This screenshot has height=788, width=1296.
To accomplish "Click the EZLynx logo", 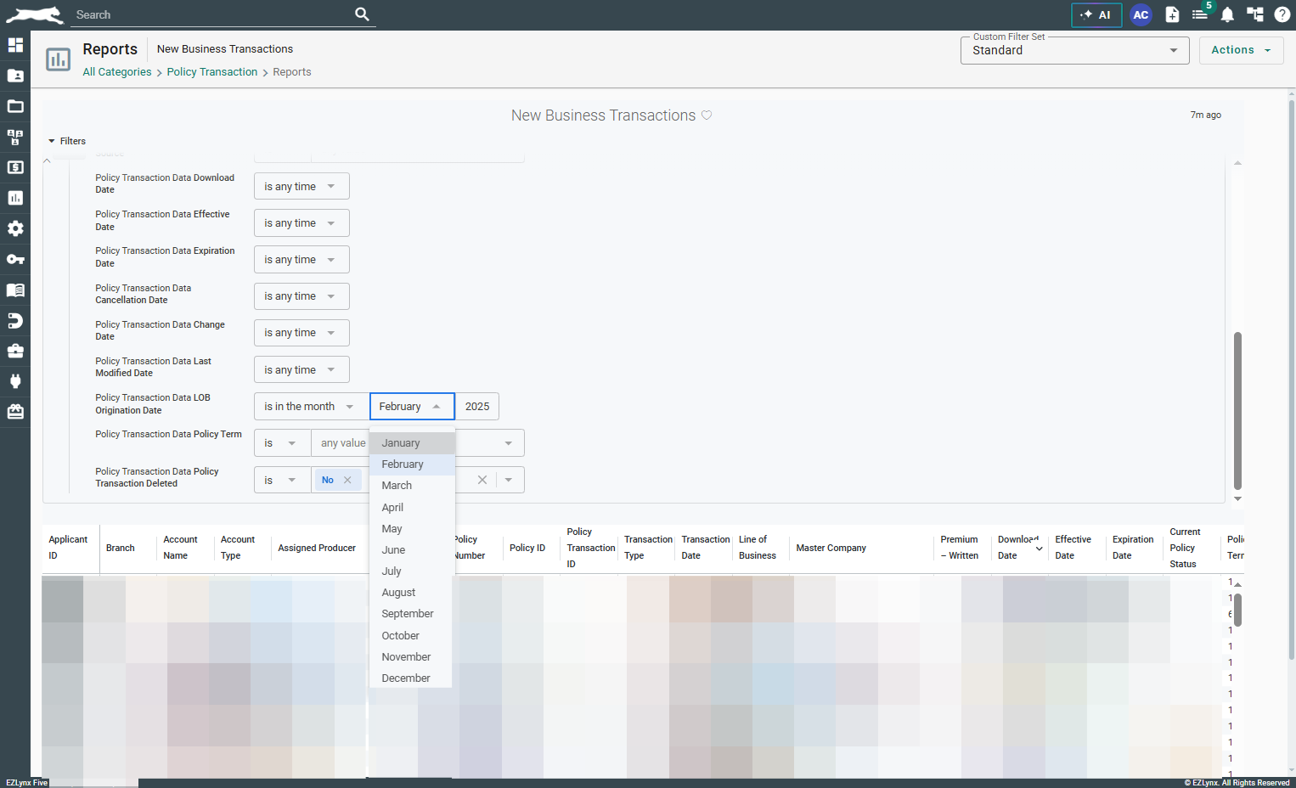I will click(35, 14).
